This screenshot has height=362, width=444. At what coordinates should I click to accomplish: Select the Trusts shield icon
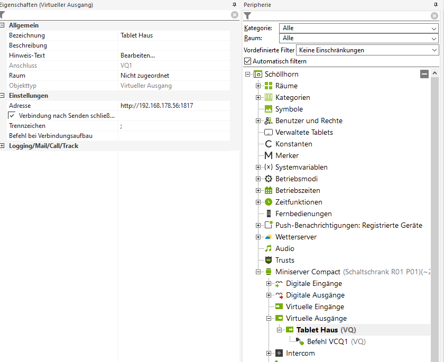pyautogui.click(x=269, y=260)
